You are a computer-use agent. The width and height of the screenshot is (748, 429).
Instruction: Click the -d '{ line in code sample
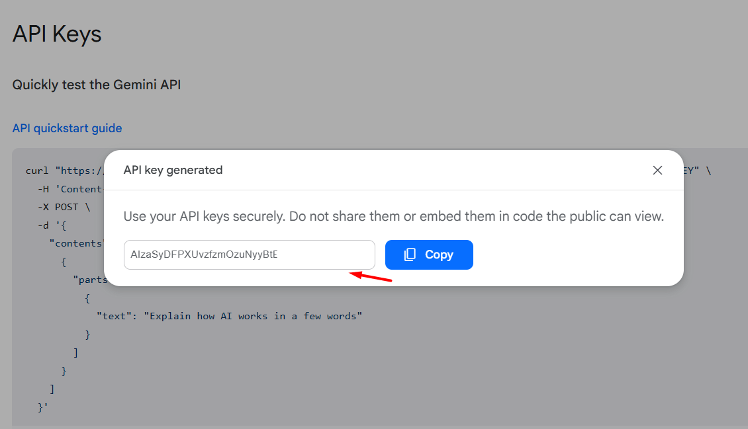52,225
